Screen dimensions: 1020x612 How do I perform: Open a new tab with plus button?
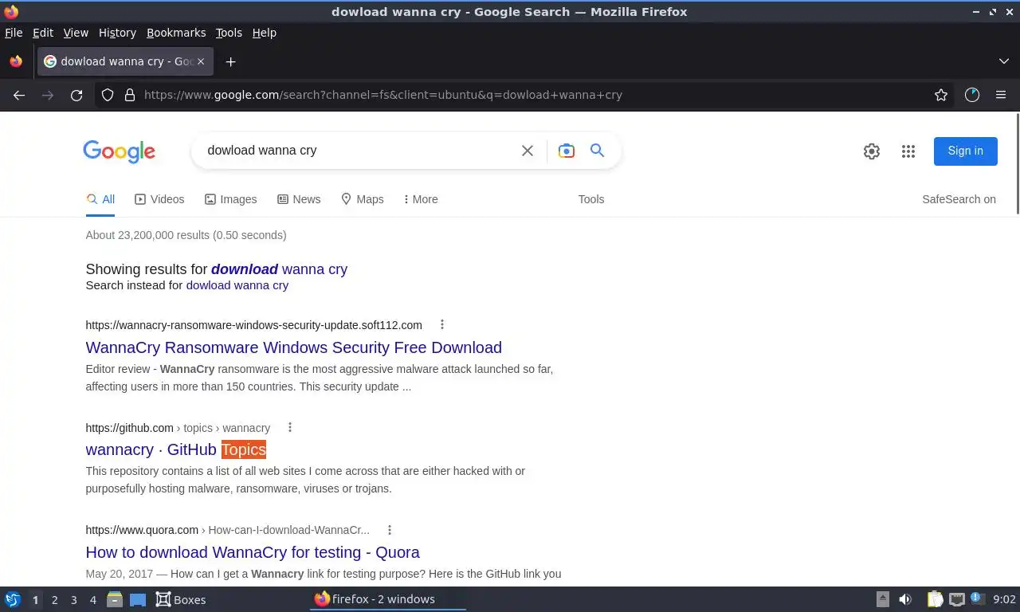coord(230,61)
